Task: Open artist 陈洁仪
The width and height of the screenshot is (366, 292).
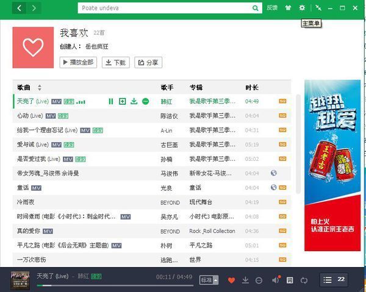Action: tap(169, 116)
